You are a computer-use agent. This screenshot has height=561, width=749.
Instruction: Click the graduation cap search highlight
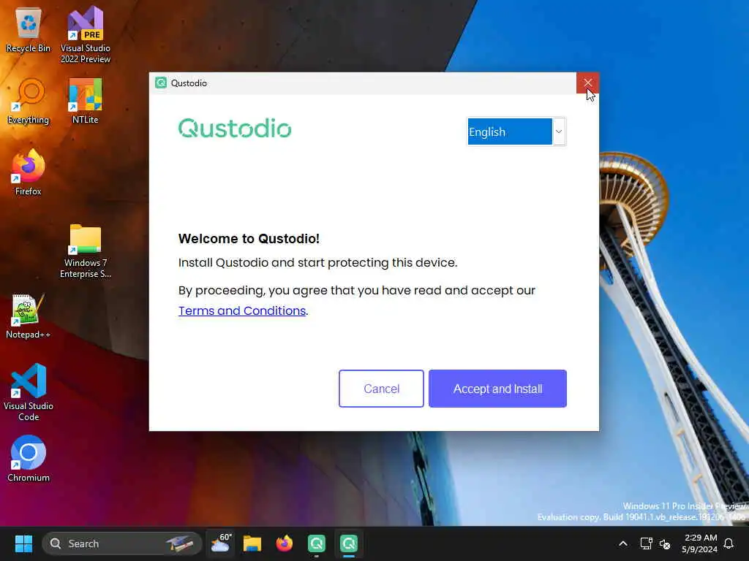pos(180,543)
